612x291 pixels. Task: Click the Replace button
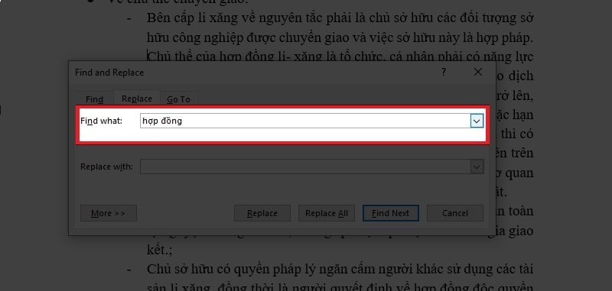(x=262, y=213)
